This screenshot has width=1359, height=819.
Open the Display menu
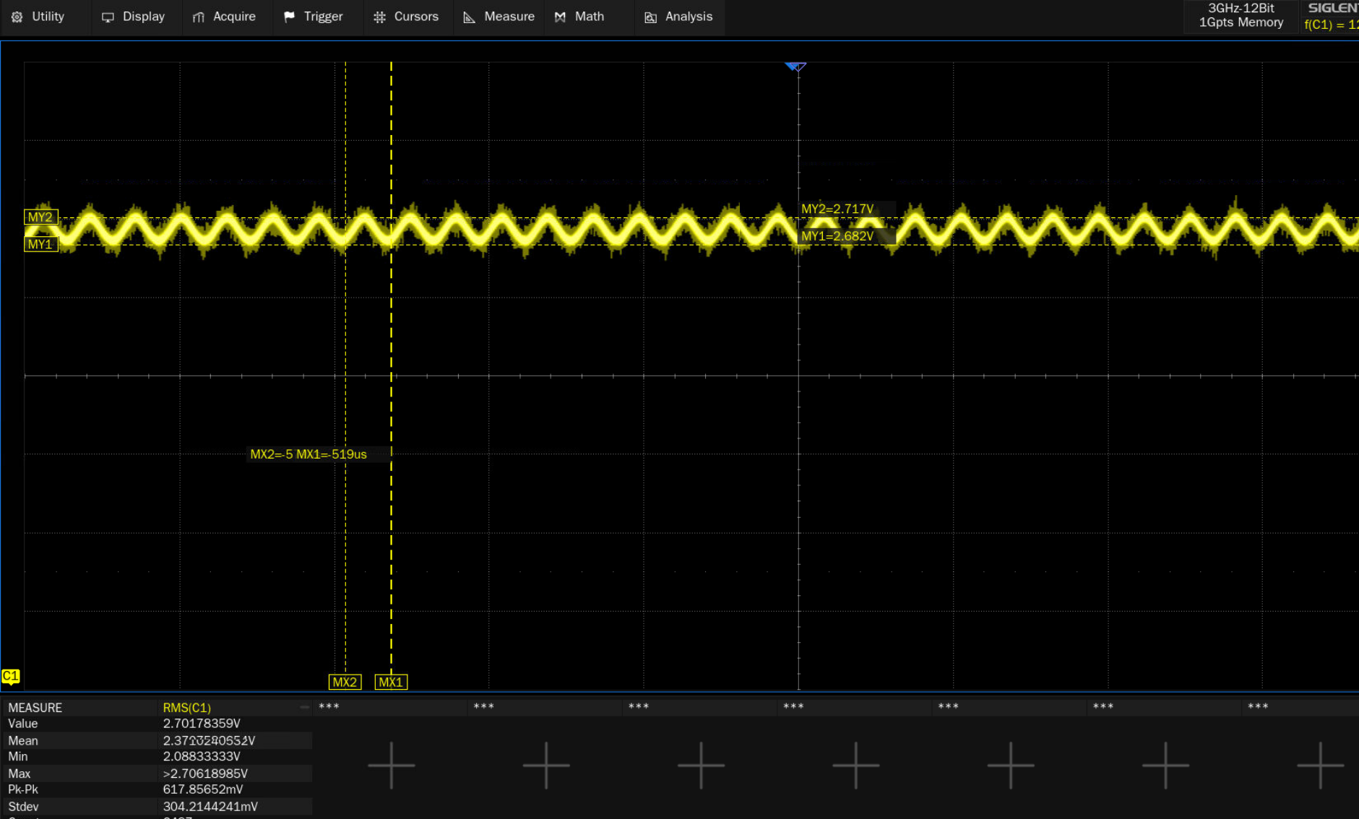(133, 17)
